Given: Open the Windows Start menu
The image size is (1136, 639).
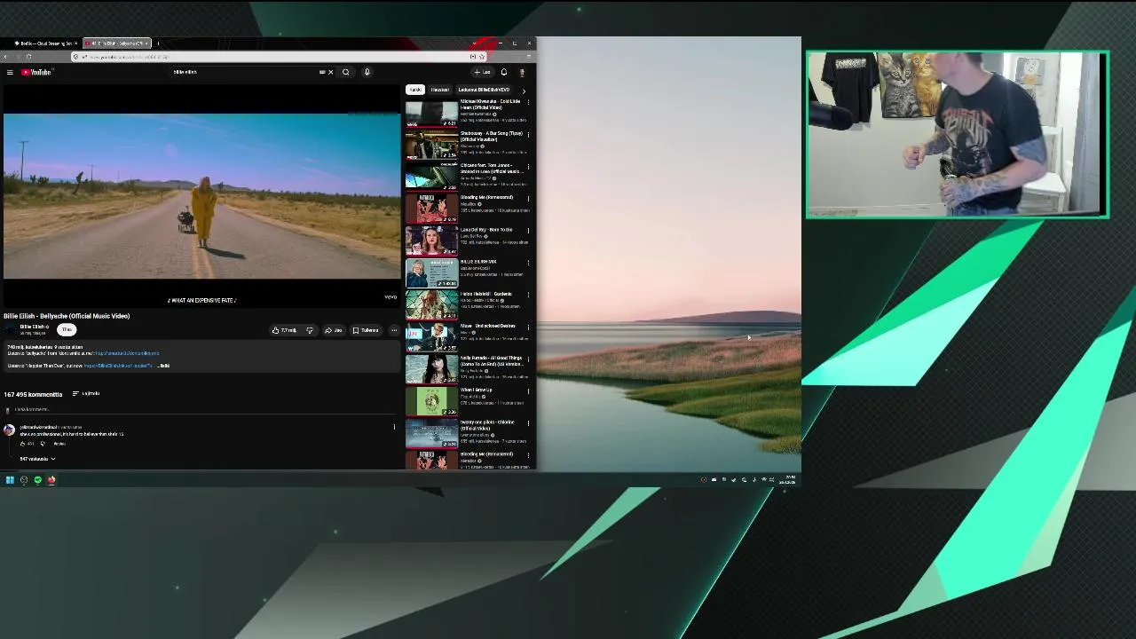Looking at the screenshot, I should tap(10, 480).
